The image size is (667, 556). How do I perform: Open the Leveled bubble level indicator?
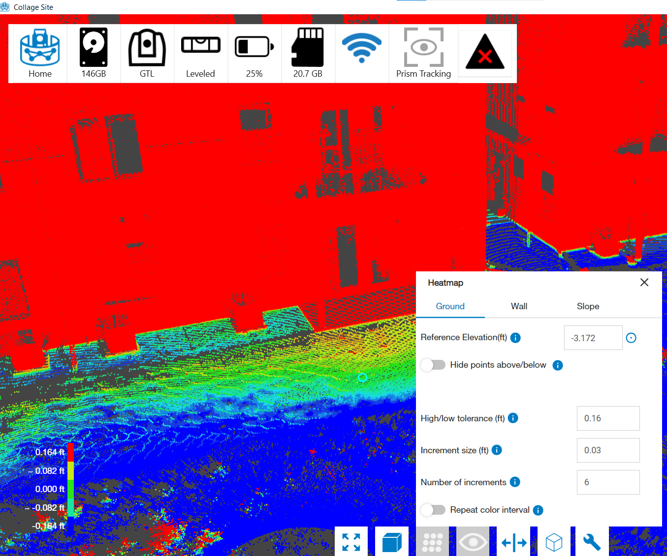tap(200, 53)
